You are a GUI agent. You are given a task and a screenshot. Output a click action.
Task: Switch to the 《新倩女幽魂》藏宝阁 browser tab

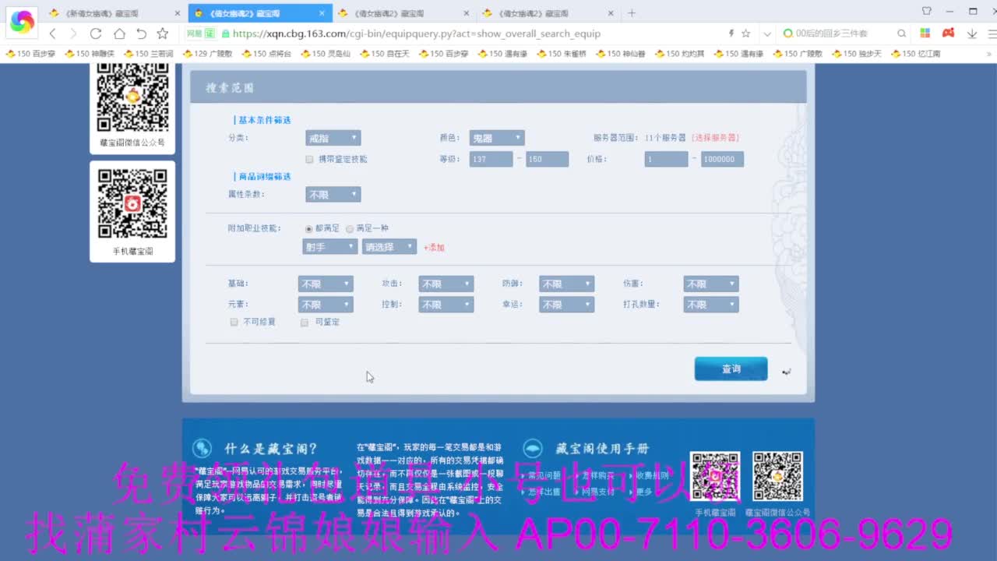pos(101,12)
